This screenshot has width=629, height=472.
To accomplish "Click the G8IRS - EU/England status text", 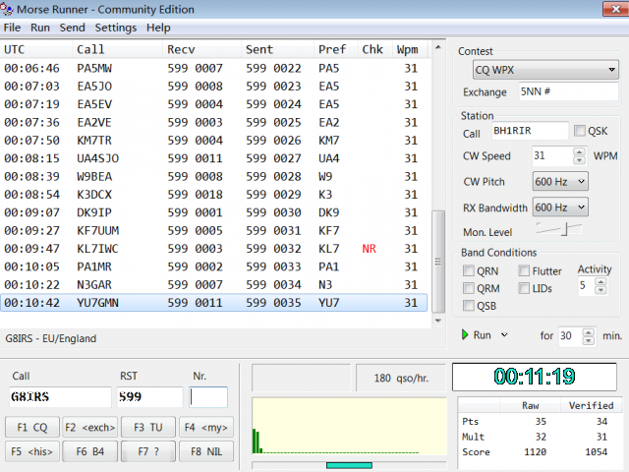I will click(x=51, y=338).
